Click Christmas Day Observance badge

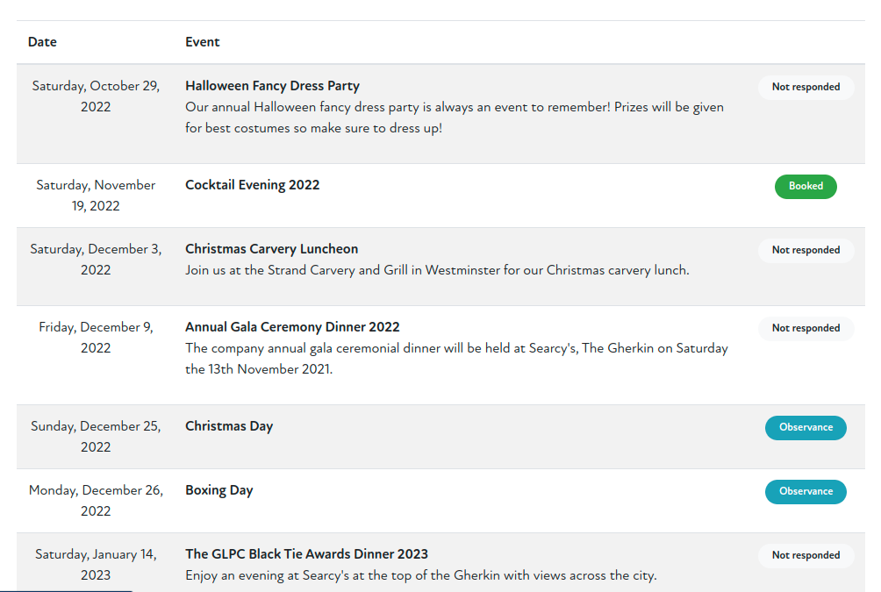click(806, 427)
